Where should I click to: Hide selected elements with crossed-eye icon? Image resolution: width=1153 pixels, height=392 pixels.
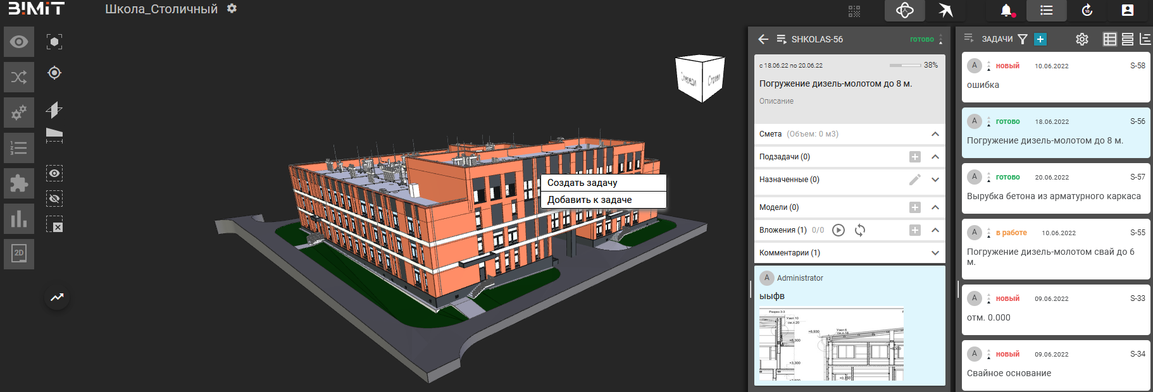coord(54,199)
